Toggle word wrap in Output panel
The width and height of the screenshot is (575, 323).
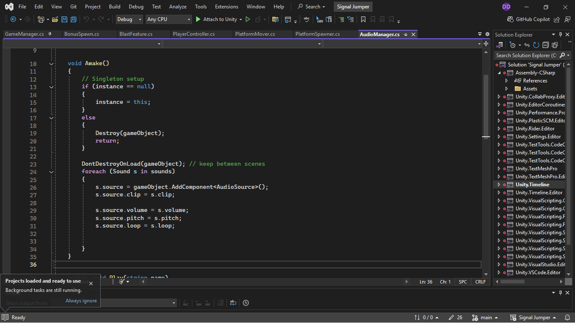point(233,302)
